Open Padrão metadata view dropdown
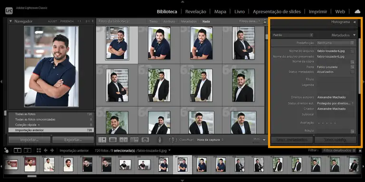 click(x=292, y=35)
